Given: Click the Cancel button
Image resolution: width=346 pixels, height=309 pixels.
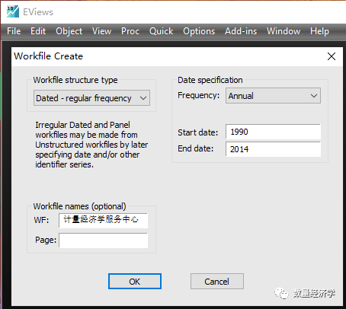Looking at the screenshot, I should (217, 282).
